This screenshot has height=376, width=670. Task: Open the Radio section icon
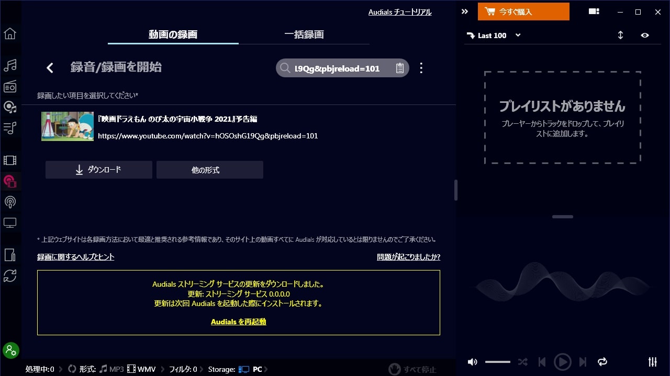[10, 86]
